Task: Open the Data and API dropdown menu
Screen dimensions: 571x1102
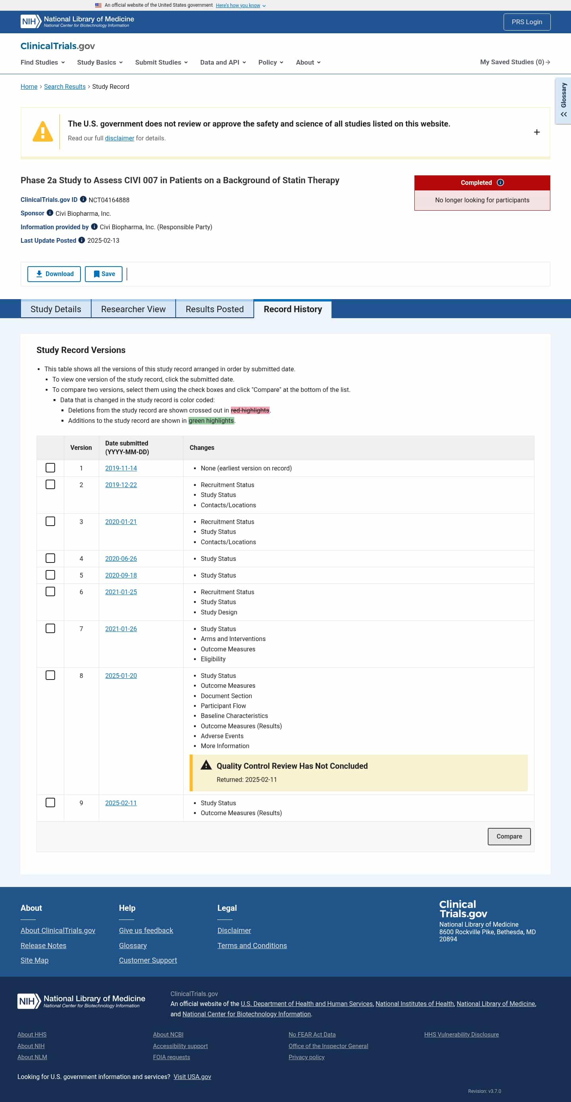Action: [223, 62]
